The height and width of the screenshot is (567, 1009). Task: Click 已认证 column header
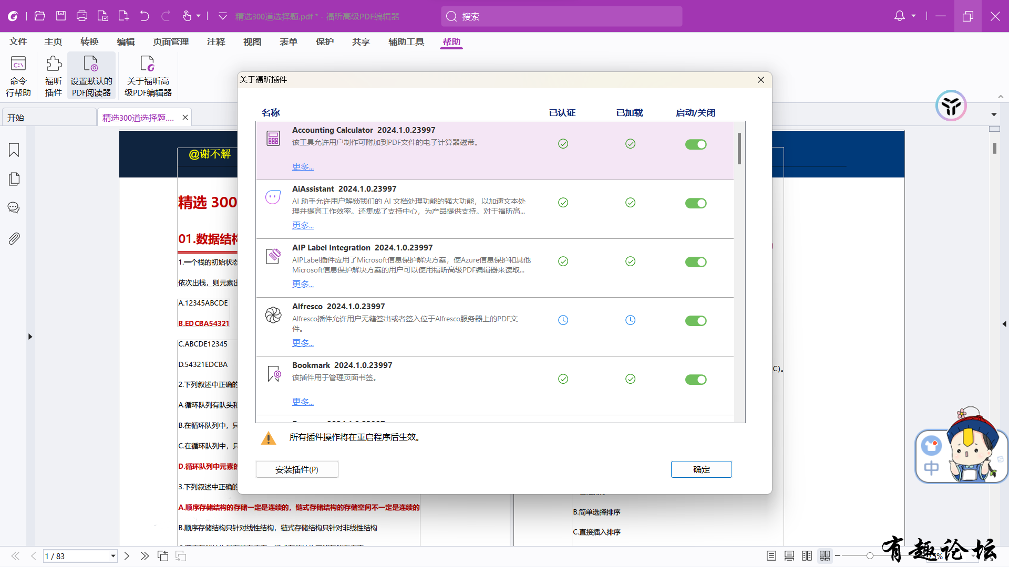tap(562, 112)
